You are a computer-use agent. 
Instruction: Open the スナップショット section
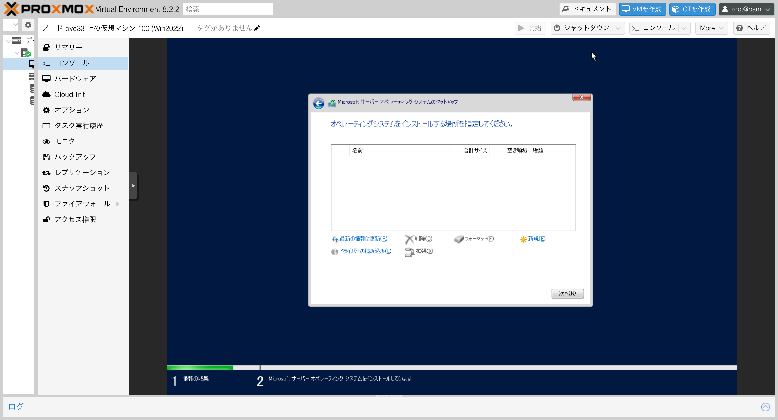82,188
